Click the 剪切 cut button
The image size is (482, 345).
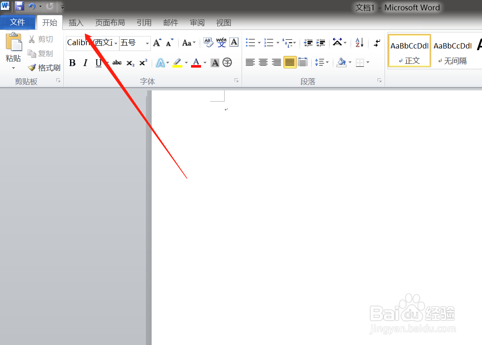point(41,39)
